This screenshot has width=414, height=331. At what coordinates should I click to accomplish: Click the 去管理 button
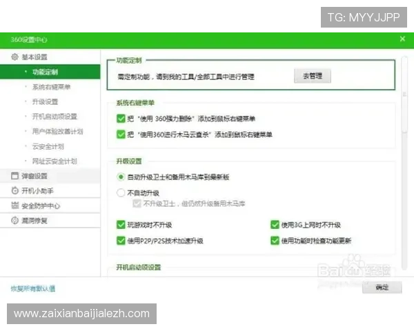[x=313, y=76]
